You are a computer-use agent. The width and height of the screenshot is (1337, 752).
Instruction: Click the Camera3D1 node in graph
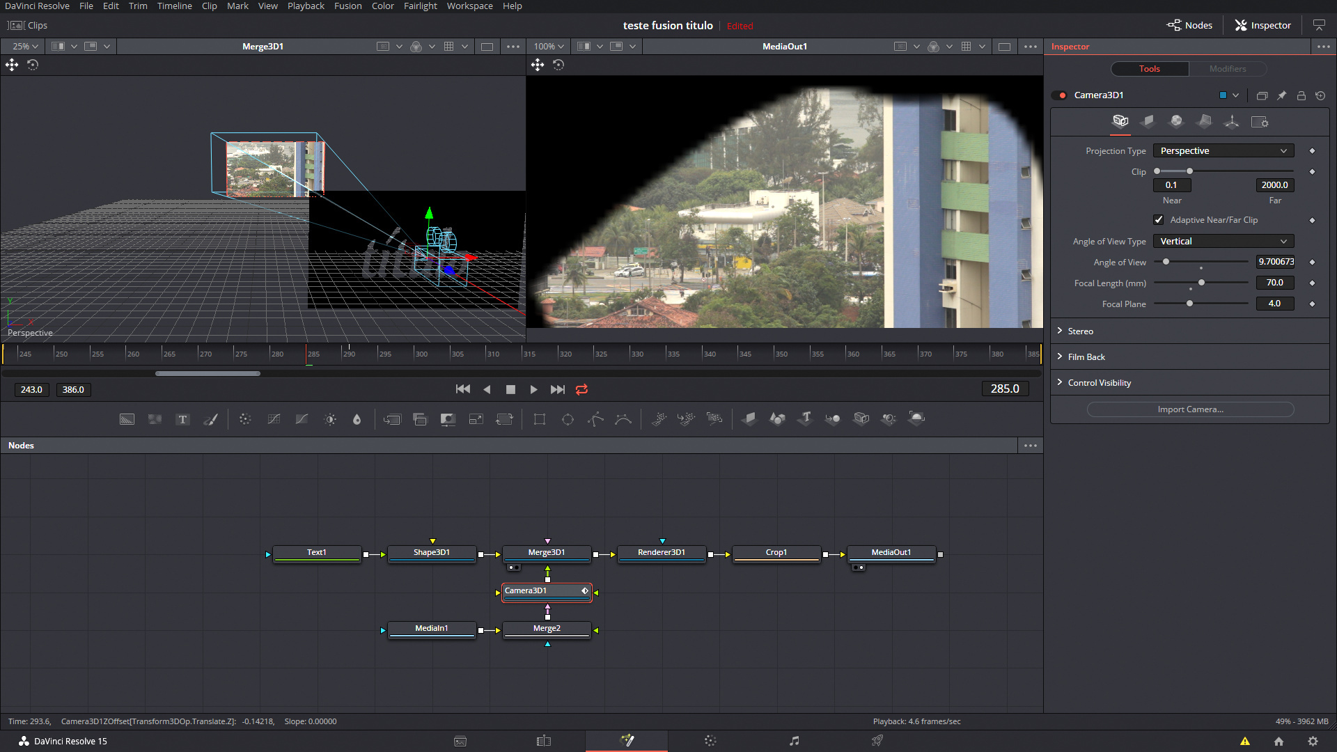547,590
